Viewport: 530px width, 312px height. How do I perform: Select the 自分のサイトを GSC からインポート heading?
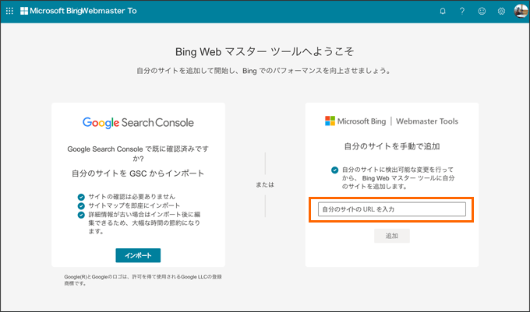point(138,173)
